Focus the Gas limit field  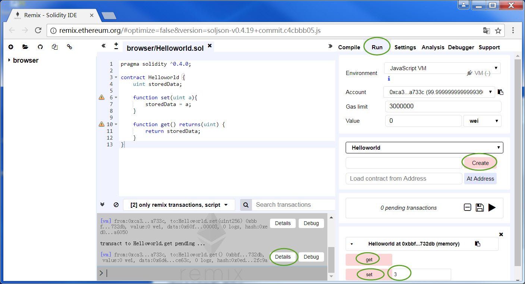pos(443,106)
